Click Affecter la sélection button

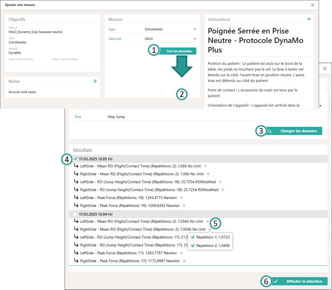point(304,281)
